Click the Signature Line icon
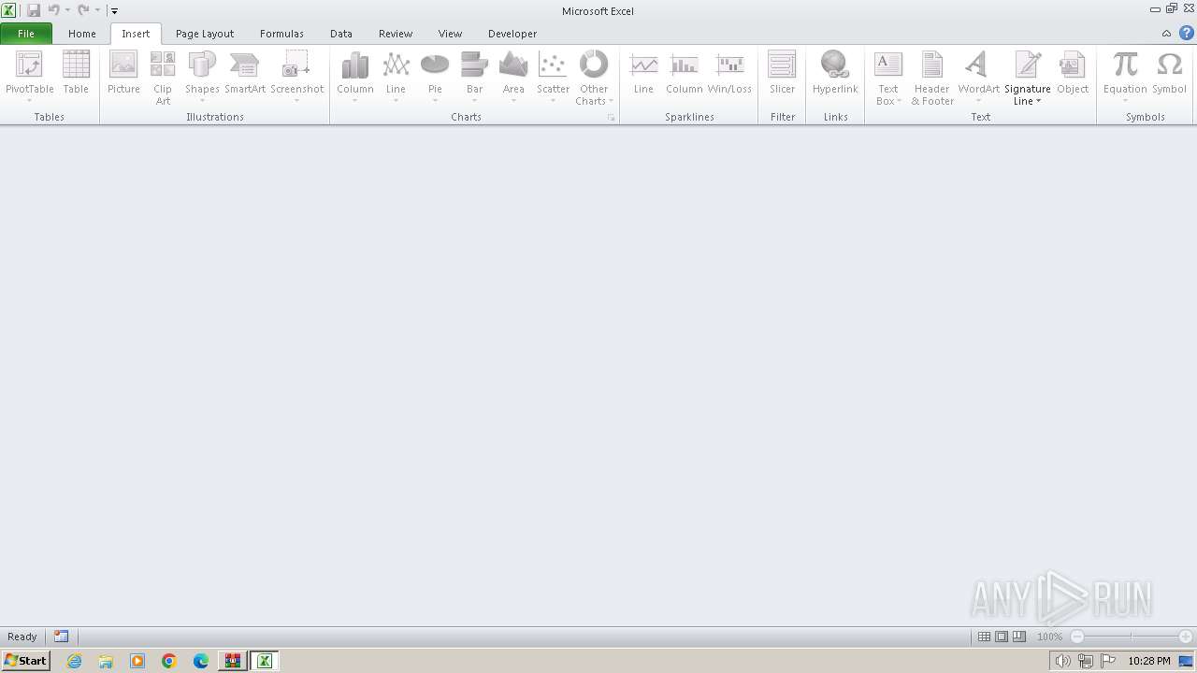Viewport: 1197px width, 673px height. [x=1028, y=65]
